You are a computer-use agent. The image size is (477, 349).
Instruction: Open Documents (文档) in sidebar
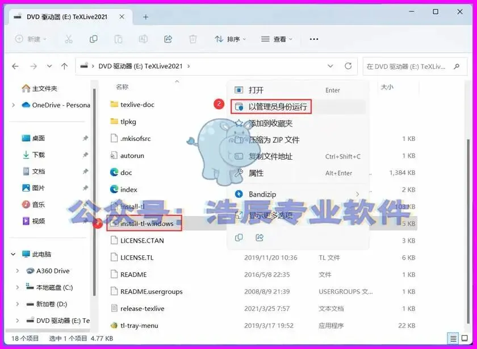point(34,172)
